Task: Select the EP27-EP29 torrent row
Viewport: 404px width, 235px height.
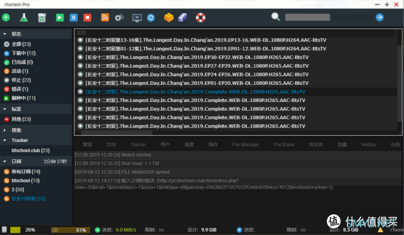Action: (236, 66)
